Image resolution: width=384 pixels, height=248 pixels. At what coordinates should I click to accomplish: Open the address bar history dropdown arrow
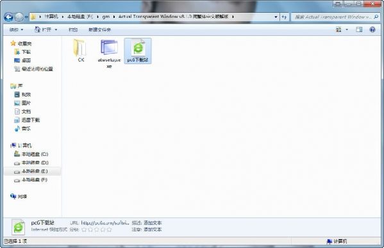tap(276, 17)
